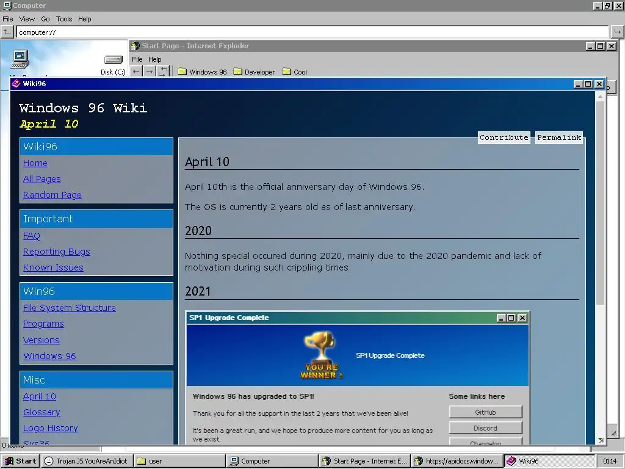Click Internet Exploder back arrow
The width and height of the screenshot is (625, 469).
click(136, 72)
